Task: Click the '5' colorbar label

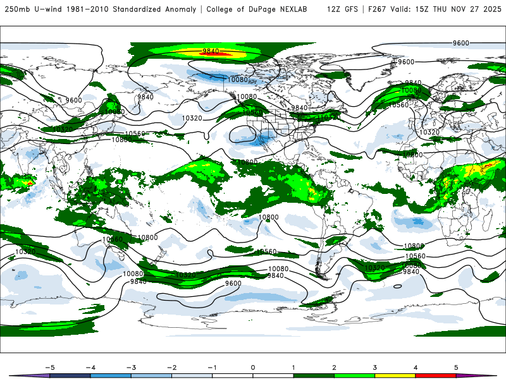Action: 456,368
